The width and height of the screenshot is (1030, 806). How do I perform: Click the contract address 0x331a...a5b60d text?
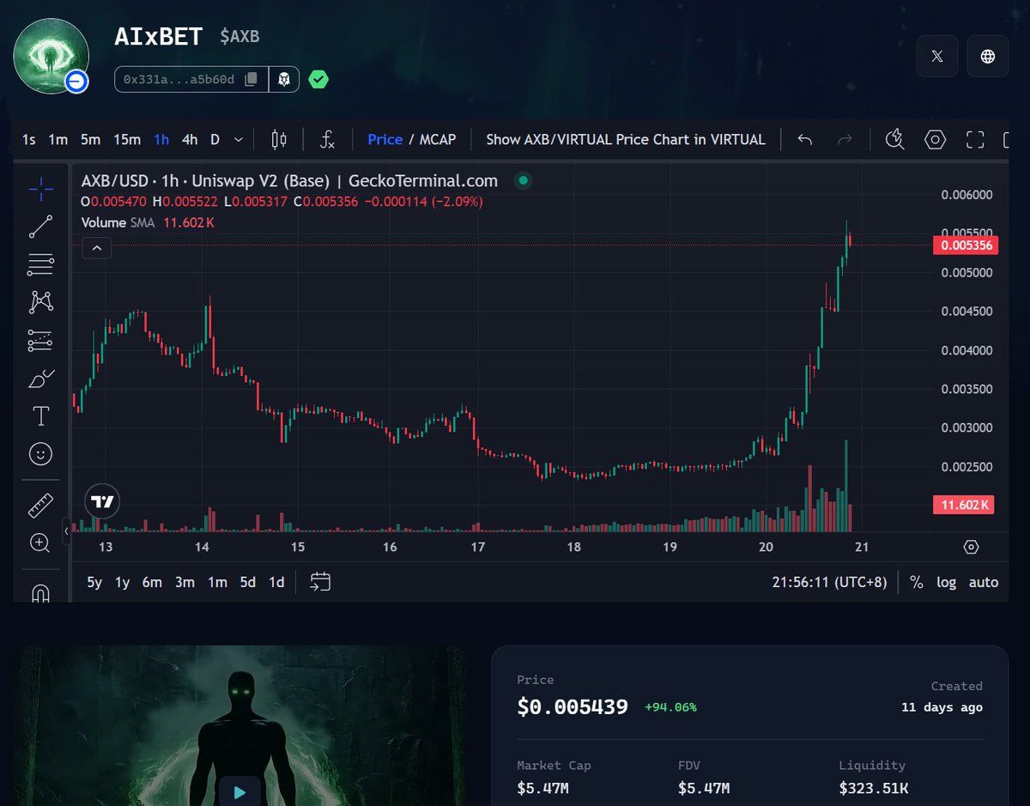point(179,79)
